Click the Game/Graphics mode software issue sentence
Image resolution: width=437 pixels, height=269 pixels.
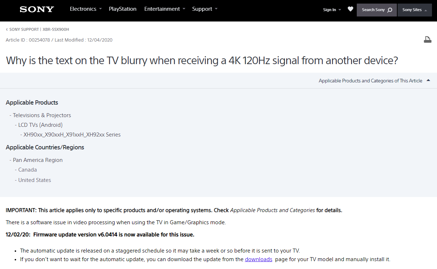tap(116, 222)
